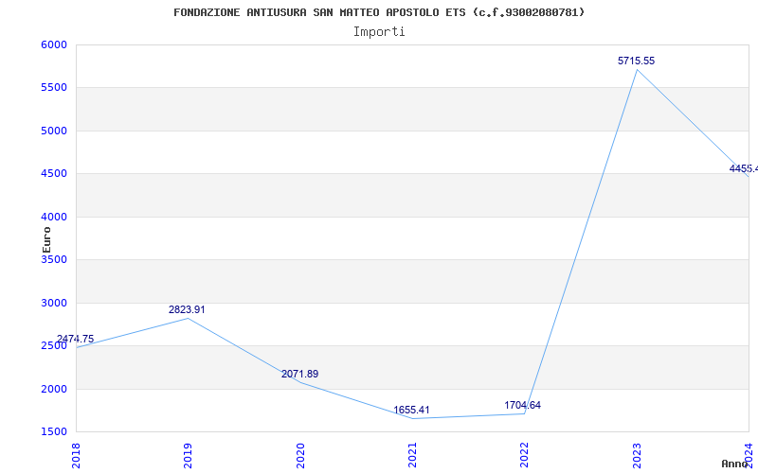Select the 2823.91 data label
758x473 pixels.
pyautogui.click(x=187, y=310)
